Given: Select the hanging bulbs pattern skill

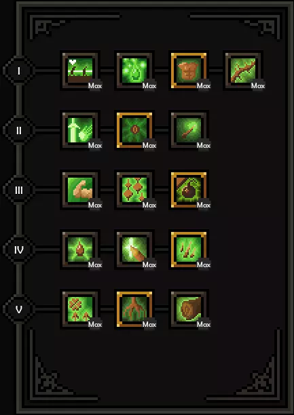Looking at the screenshot, I should pyautogui.click(x=134, y=190).
